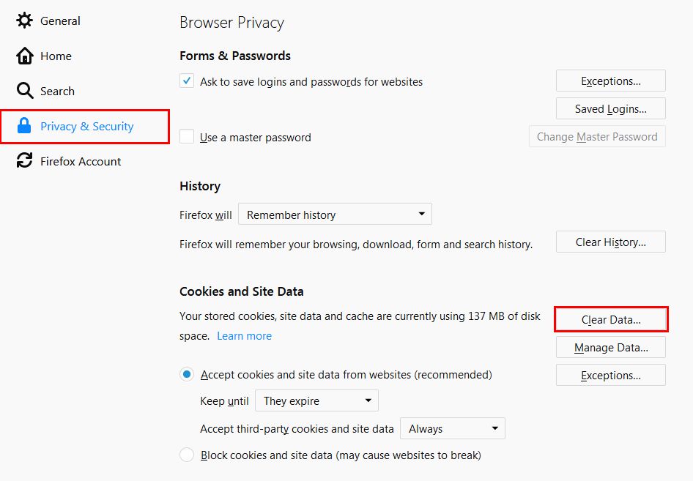The width and height of the screenshot is (693, 481).
Task: Click the Clear History button
Action: 610,242
